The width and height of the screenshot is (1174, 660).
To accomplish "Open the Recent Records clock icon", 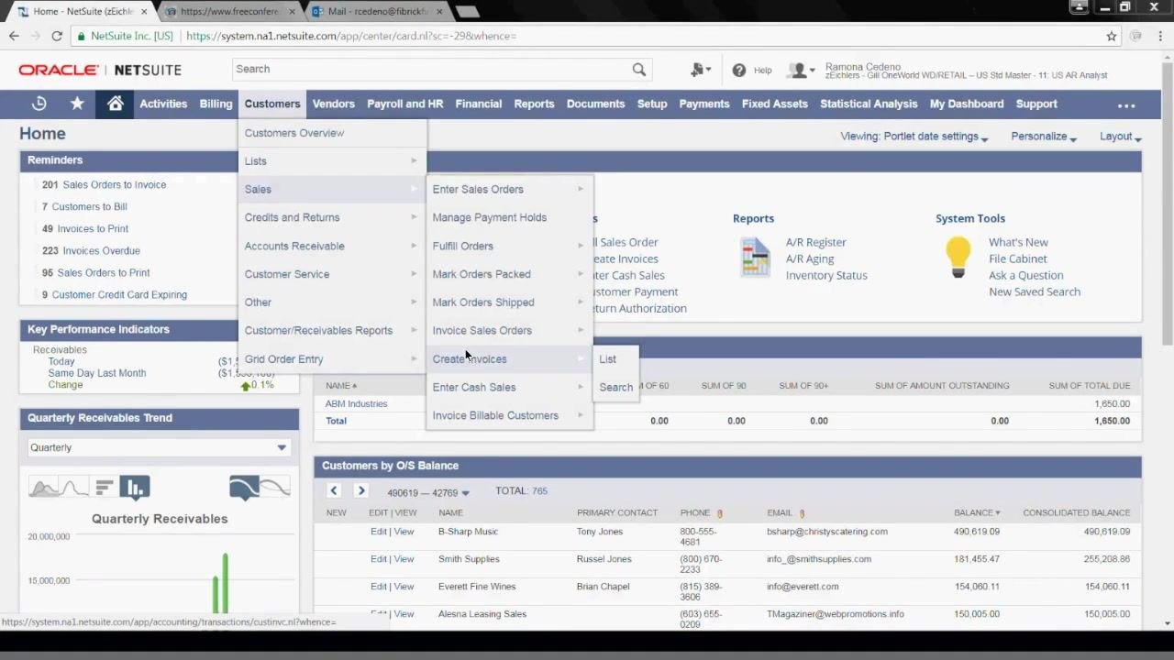I will coord(39,104).
